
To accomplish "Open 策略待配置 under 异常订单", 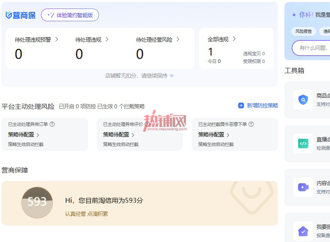I will click(x=24, y=134).
